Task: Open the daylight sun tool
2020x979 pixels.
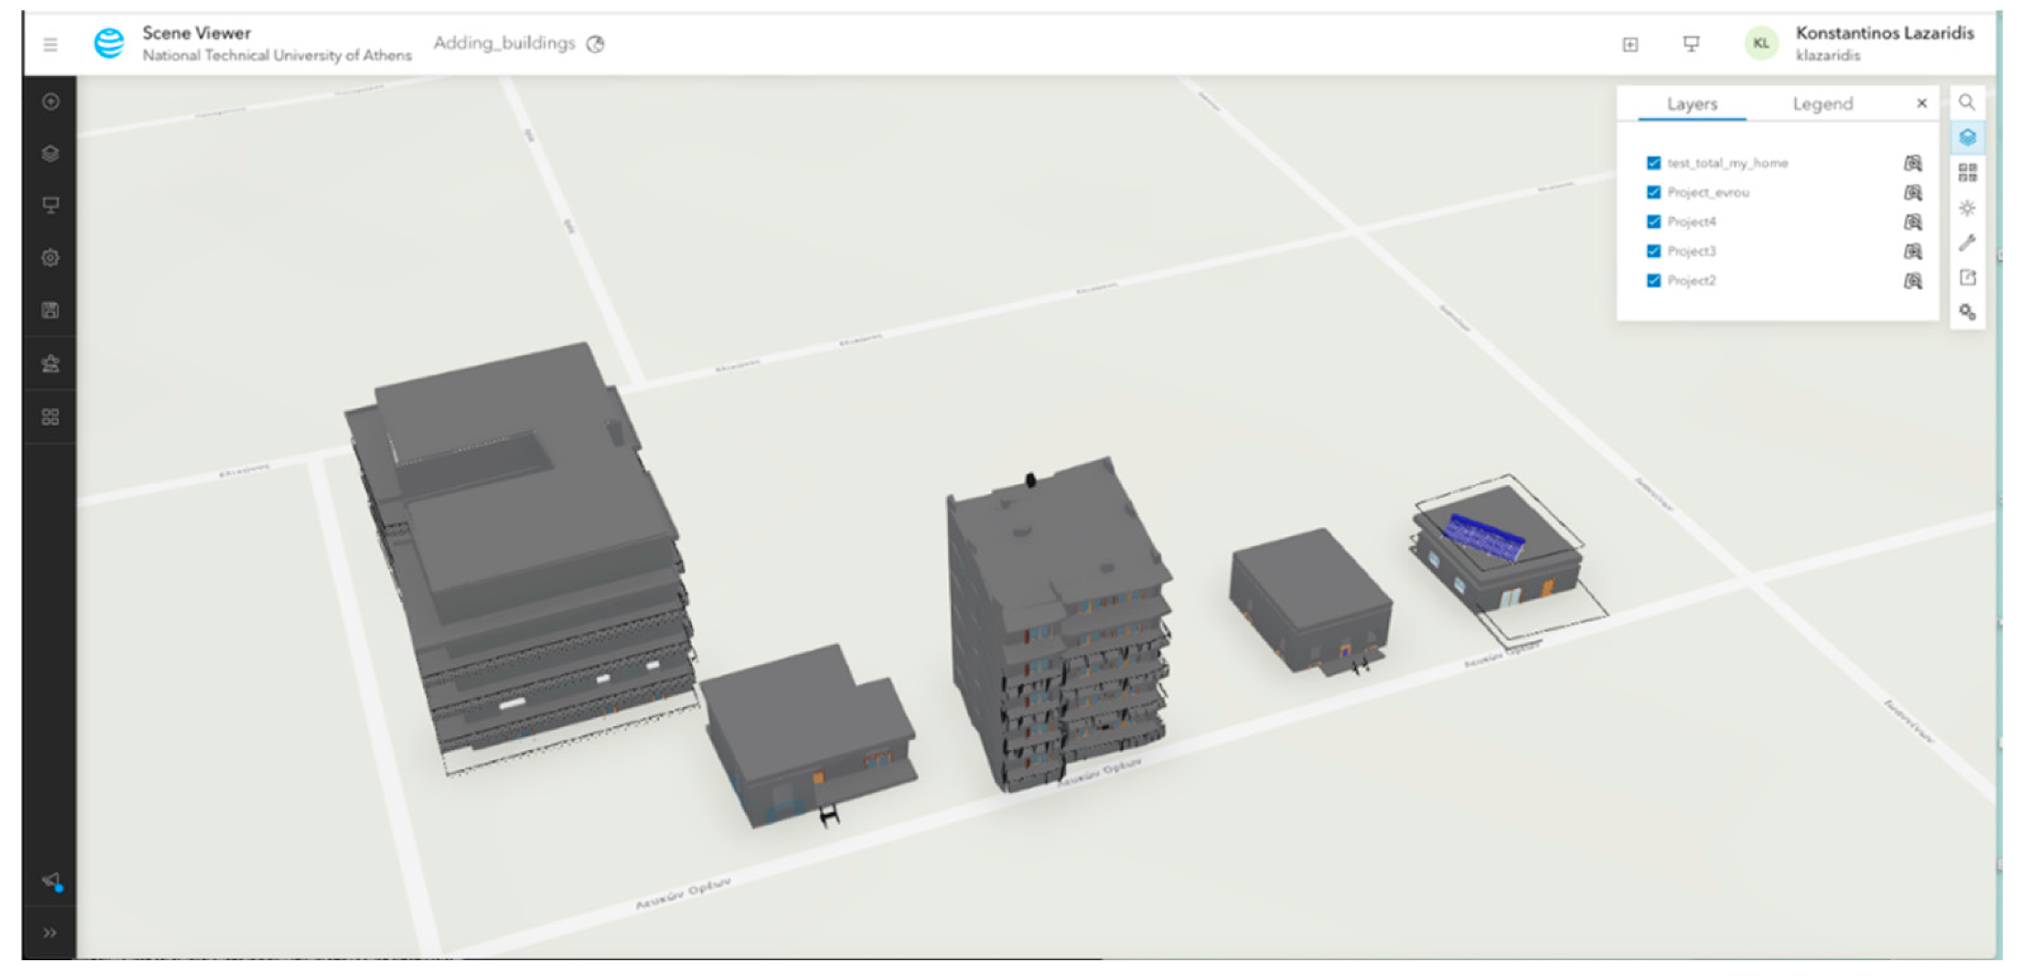Action: (x=1967, y=207)
